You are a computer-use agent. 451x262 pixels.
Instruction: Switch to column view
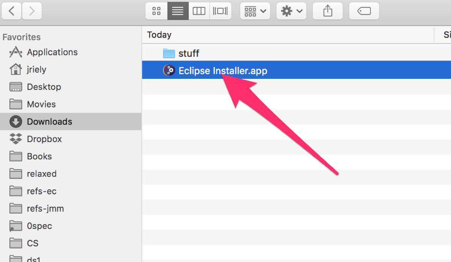[x=199, y=11]
